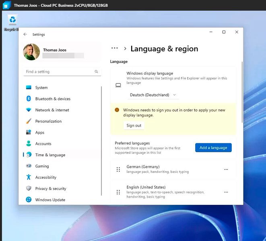Click the Privacy & security label
The height and width of the screenshot is (241, 266).
point(51,188)
